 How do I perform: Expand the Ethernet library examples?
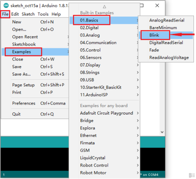(x=104, y=135)
